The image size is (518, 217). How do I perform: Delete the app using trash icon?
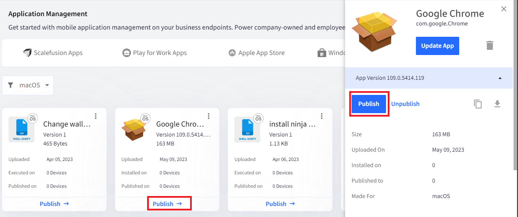(490, 45)
